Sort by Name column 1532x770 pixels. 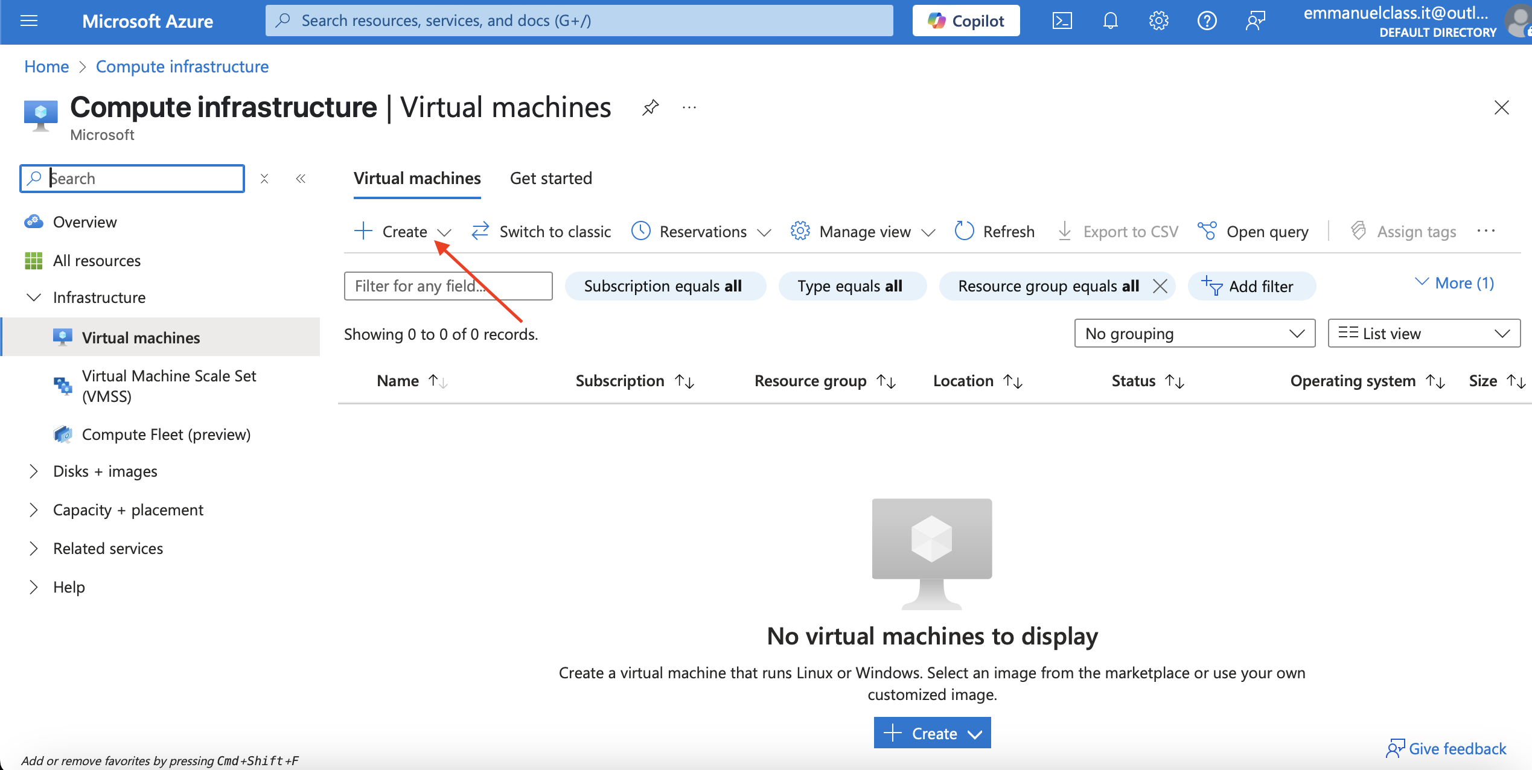click(412, 381)
